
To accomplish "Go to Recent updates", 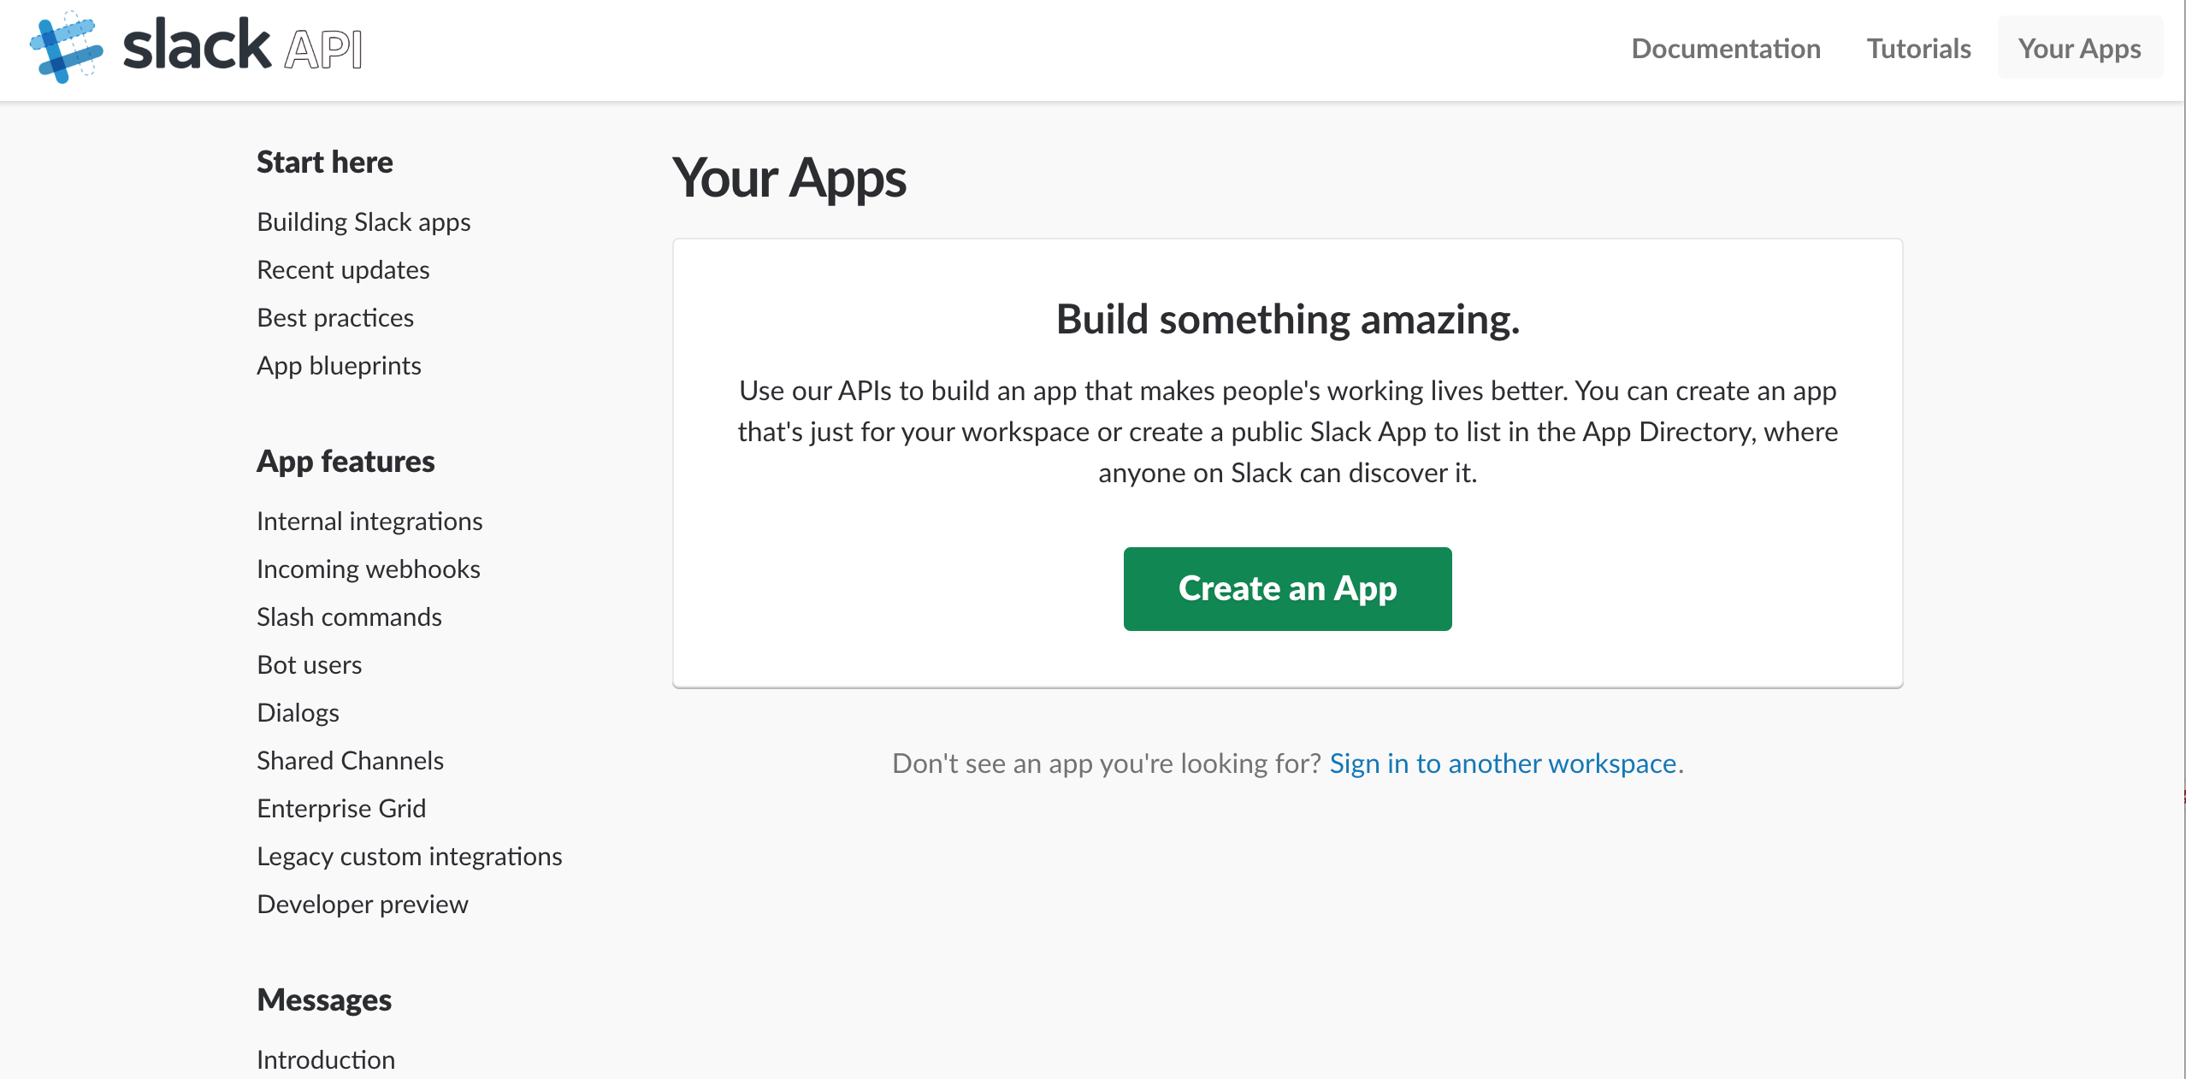I will [x=343, y=269].
